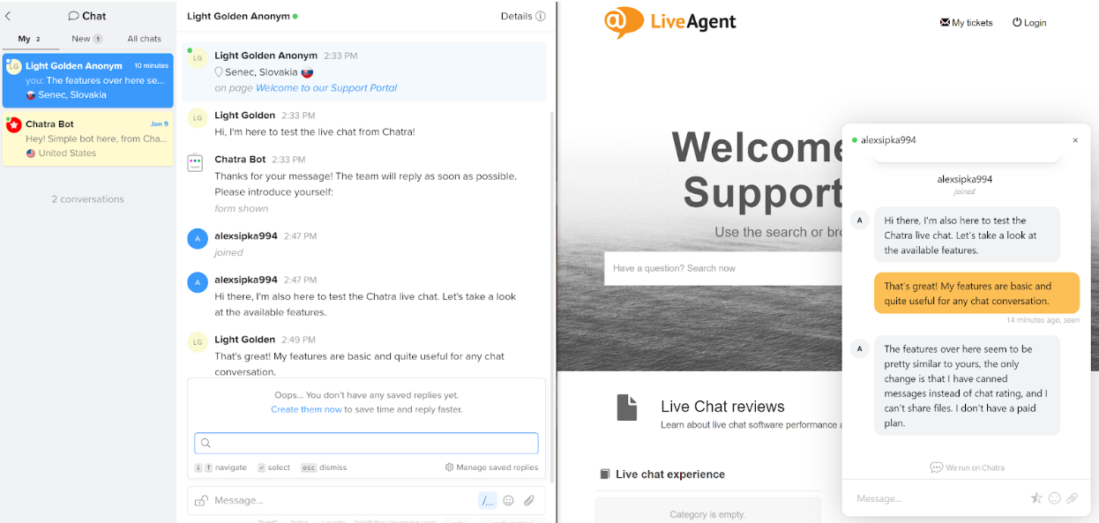Click the saved replies search field
1099x523 pixels.
(366, 443)
